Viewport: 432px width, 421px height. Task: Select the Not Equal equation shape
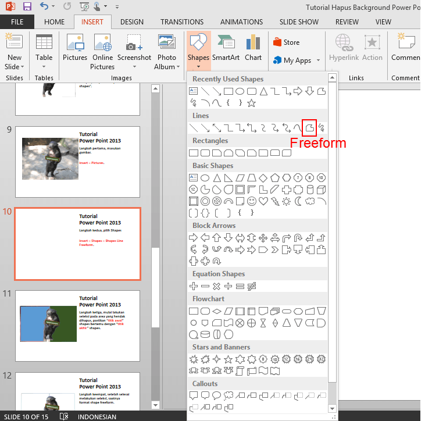(252, 286)
